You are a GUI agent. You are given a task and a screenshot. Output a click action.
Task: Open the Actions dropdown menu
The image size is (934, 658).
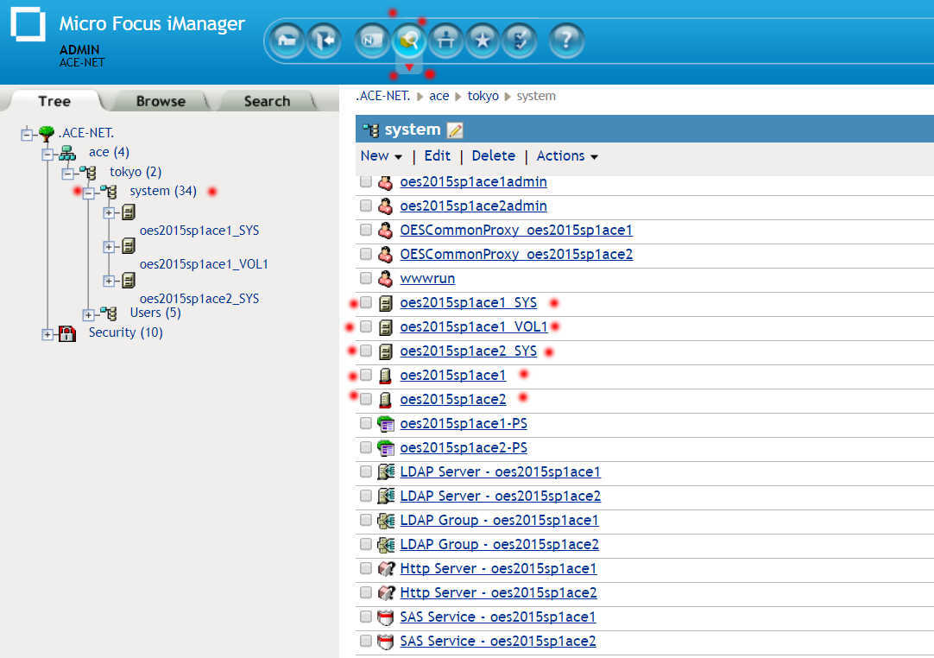pos(567,156)
